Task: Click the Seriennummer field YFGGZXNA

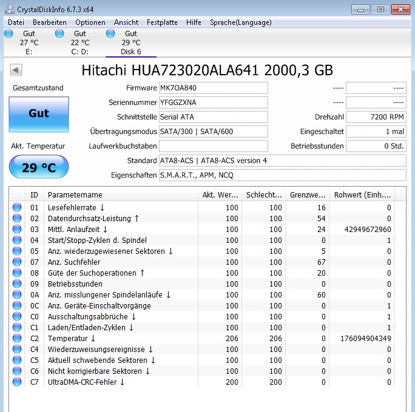Action: 214,102
